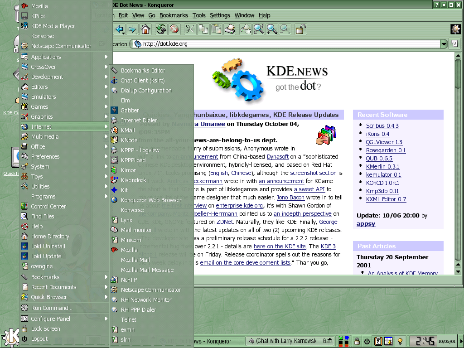Choose Logout in K menu
The width and height of the screenshot is (464, 348).
64,339
